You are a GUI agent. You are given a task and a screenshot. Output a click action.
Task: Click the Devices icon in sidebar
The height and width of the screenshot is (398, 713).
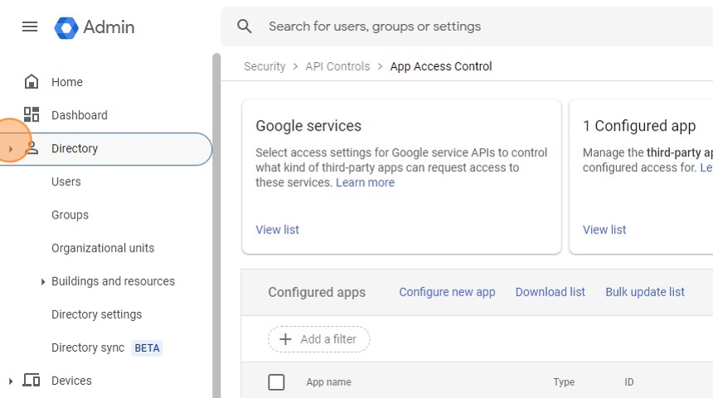tap(32, 381)
